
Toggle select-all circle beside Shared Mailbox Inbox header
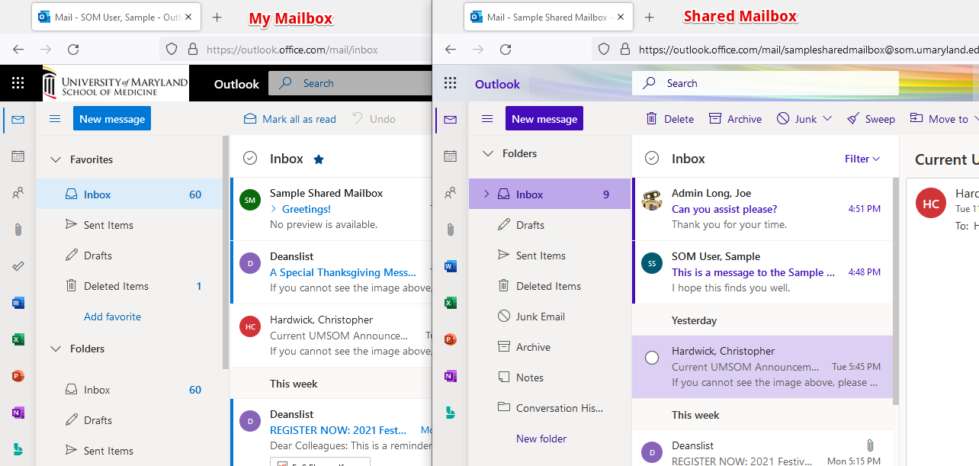pyautogui.click(x=651, y=159)
